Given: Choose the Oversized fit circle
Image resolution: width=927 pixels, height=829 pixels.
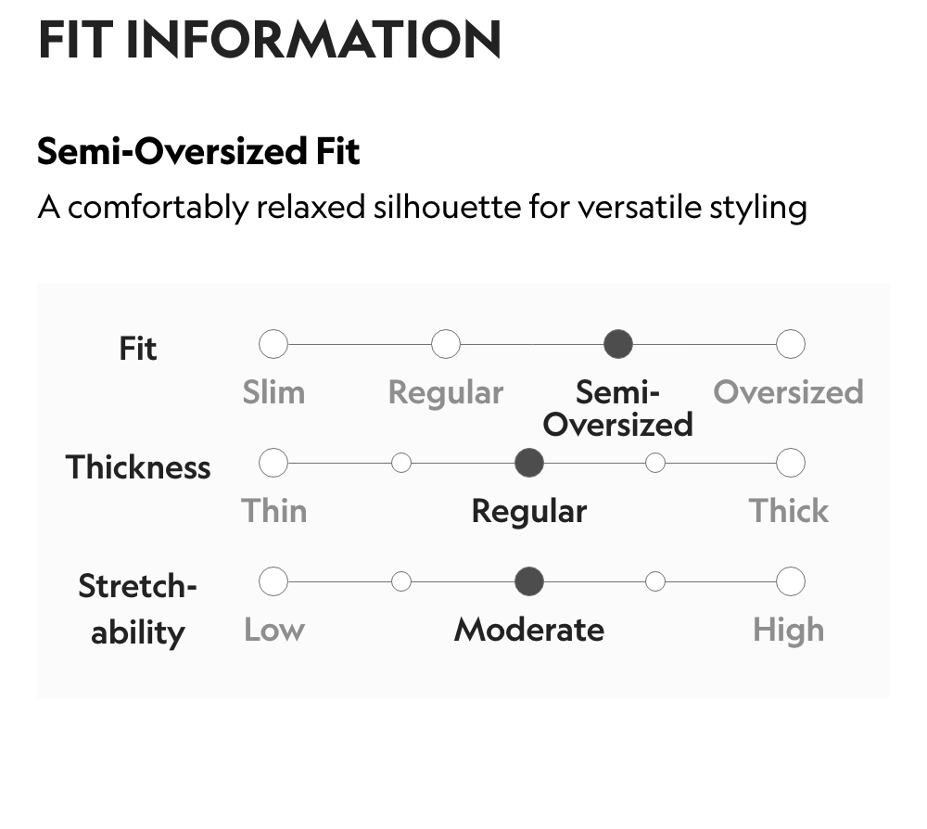Looking at the screenshot, I should point(790,345).
